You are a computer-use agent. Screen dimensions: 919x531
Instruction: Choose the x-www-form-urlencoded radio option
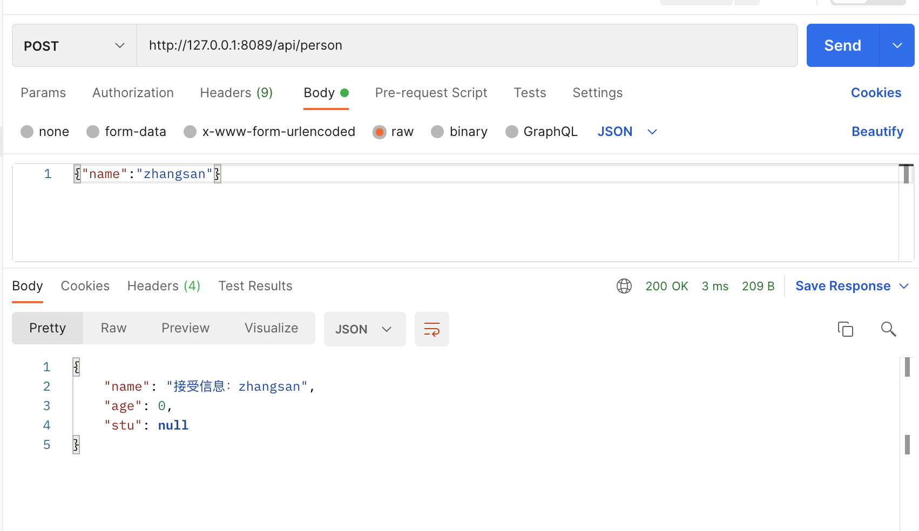tap(190, 132)
